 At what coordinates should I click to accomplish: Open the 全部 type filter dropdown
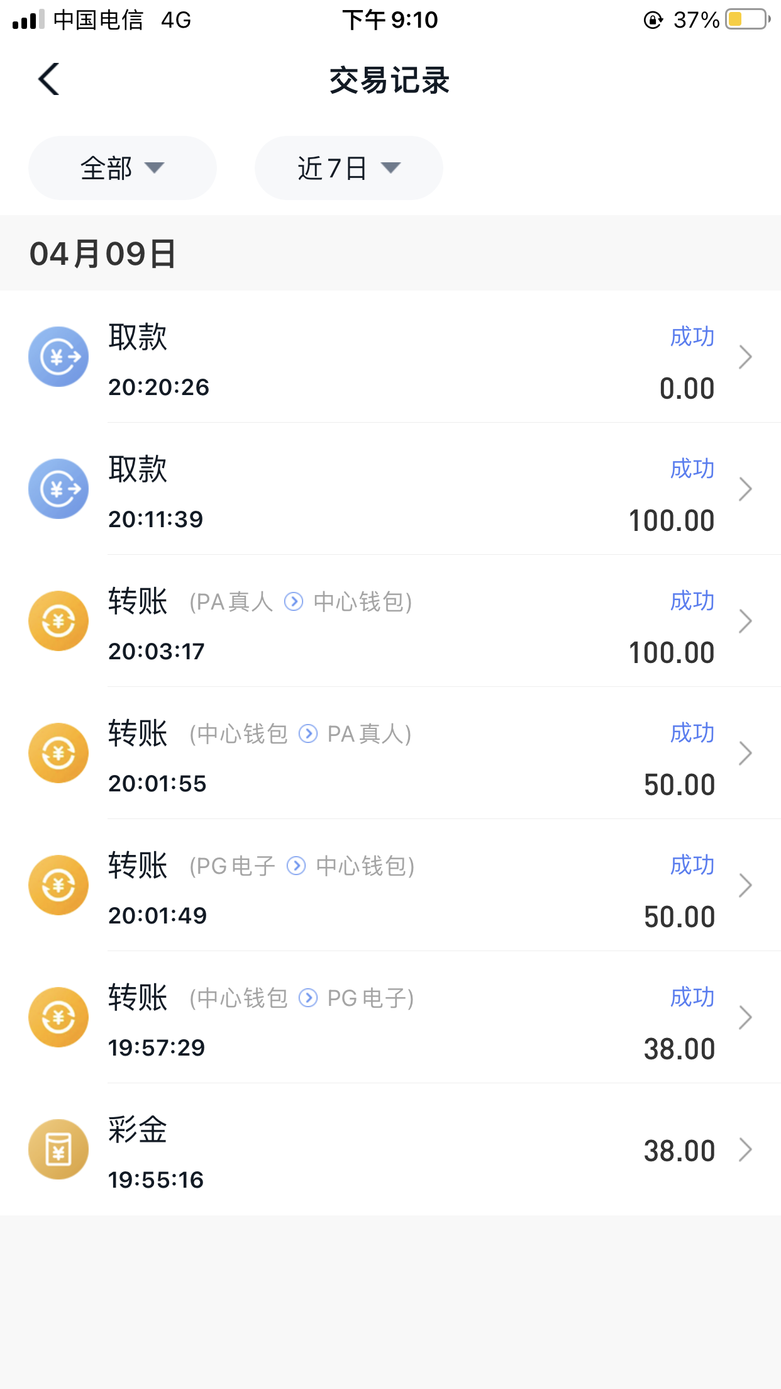pyautogui.click(x=123, y=168)
